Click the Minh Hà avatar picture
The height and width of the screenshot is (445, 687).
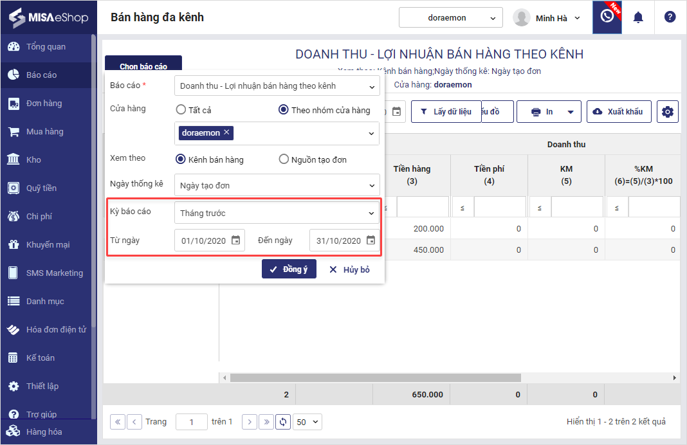(x=522, y=18)
